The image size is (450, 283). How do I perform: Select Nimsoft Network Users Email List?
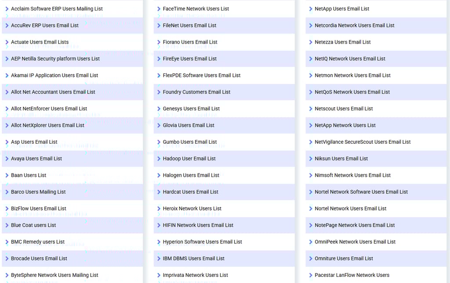coord(353,175)
